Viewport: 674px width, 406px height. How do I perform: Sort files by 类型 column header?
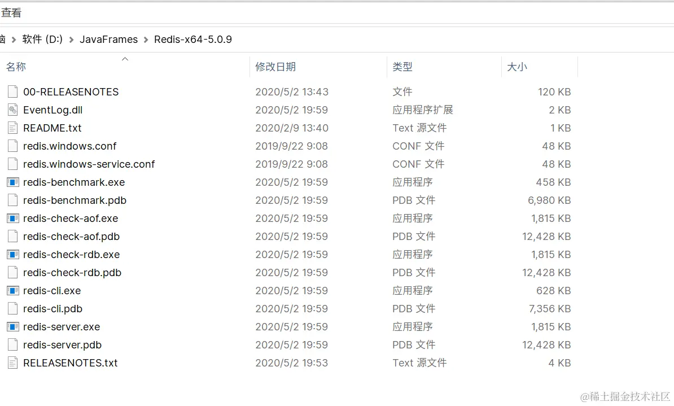pos(402,67)
